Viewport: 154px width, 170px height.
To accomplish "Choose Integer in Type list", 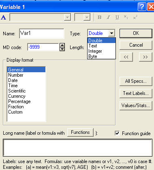I will point(101,51).
